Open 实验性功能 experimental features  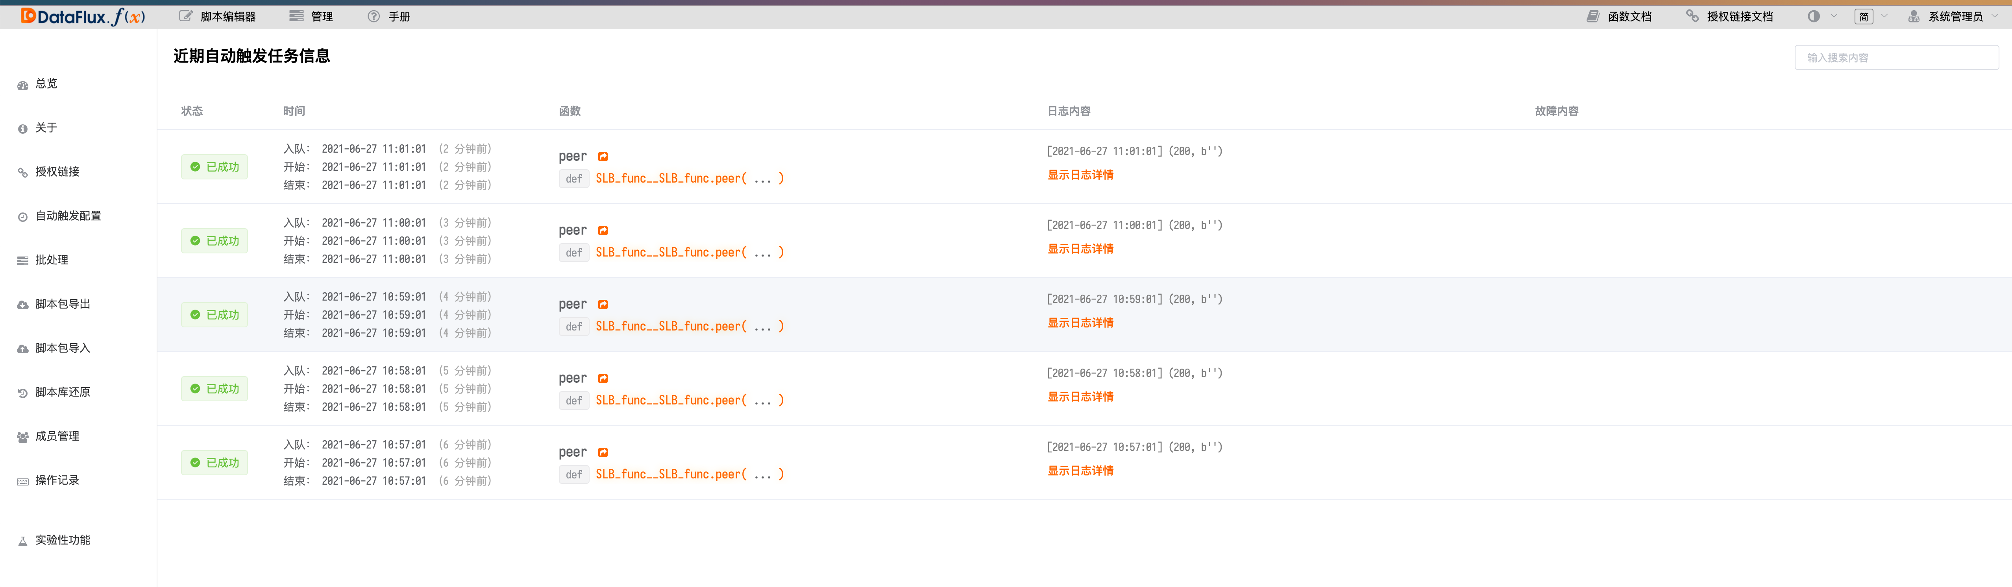[x=63, y=540]
